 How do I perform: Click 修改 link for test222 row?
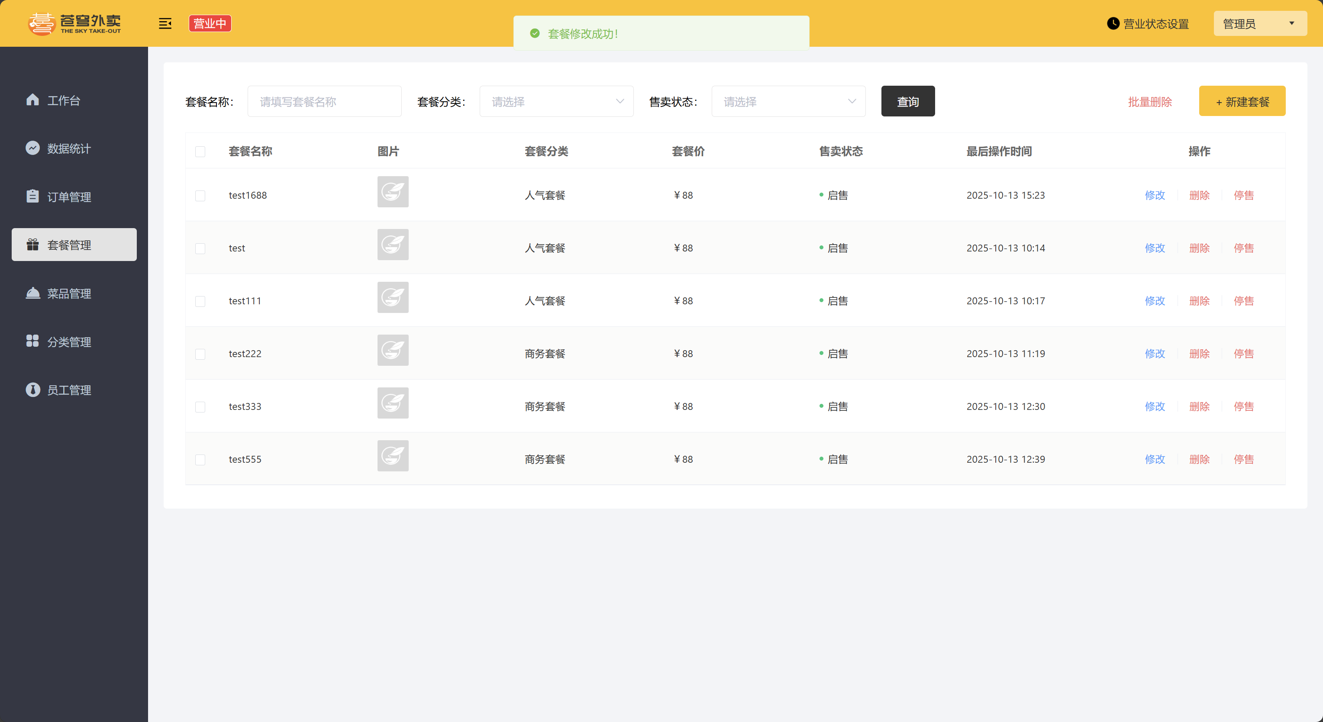pos(1155,354)
